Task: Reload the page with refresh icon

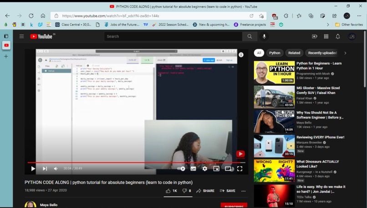Action: coord(31,15)
